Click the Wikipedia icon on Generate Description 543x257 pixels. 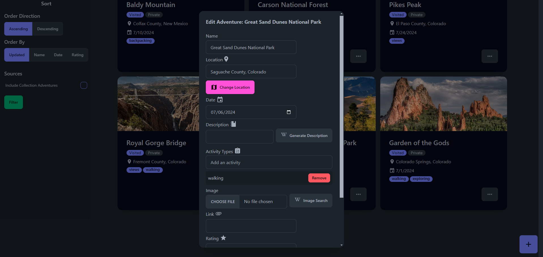tap(284, 135)
